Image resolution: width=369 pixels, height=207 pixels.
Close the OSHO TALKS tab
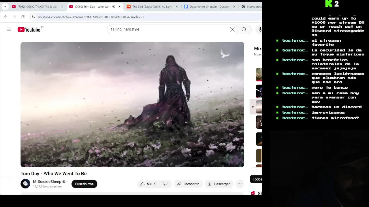tap(62, 7)
